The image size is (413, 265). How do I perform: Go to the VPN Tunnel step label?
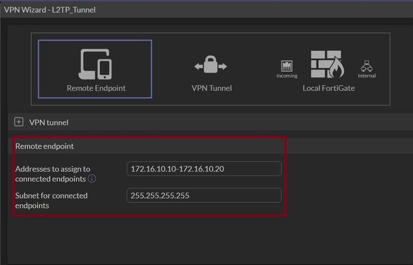point(211,88)
